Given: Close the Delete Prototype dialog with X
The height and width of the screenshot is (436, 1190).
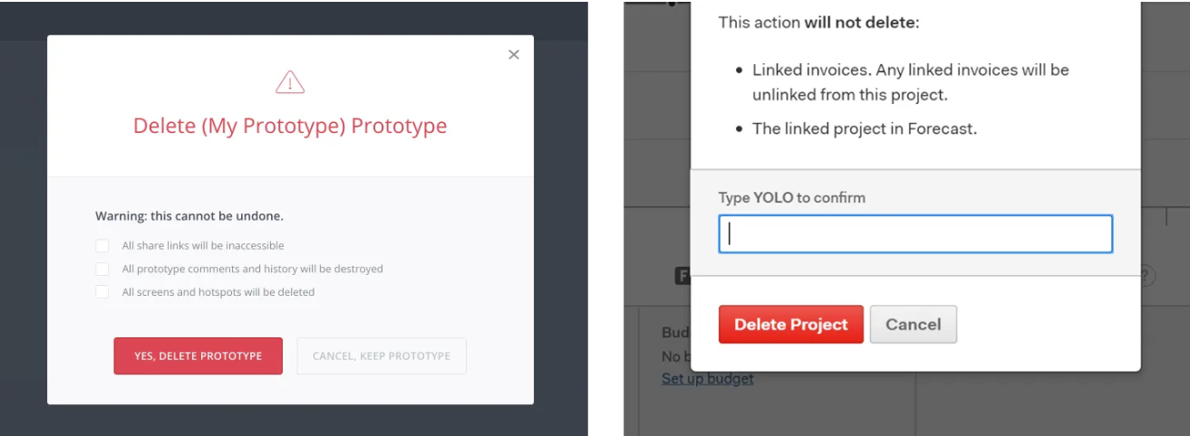Looking at the screenshot, I should click(x=514, y=55).
